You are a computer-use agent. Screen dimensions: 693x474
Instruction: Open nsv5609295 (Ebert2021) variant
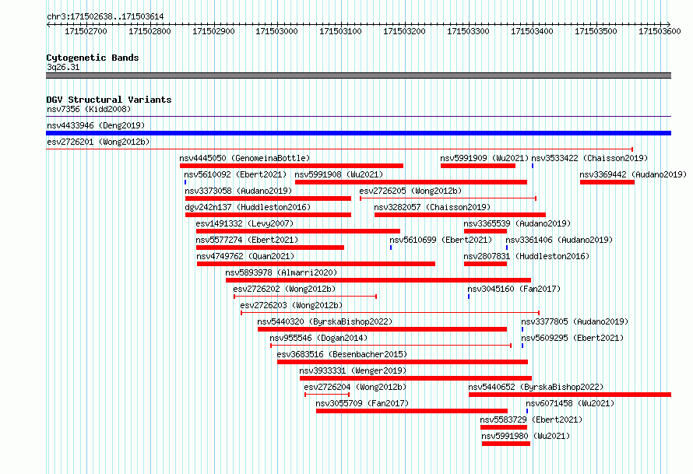coord(572,338)
